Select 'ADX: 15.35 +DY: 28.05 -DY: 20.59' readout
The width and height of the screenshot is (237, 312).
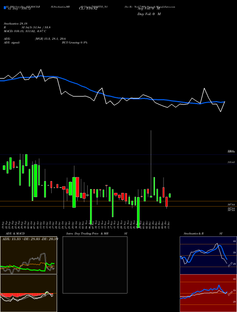[x=30, y=239]
